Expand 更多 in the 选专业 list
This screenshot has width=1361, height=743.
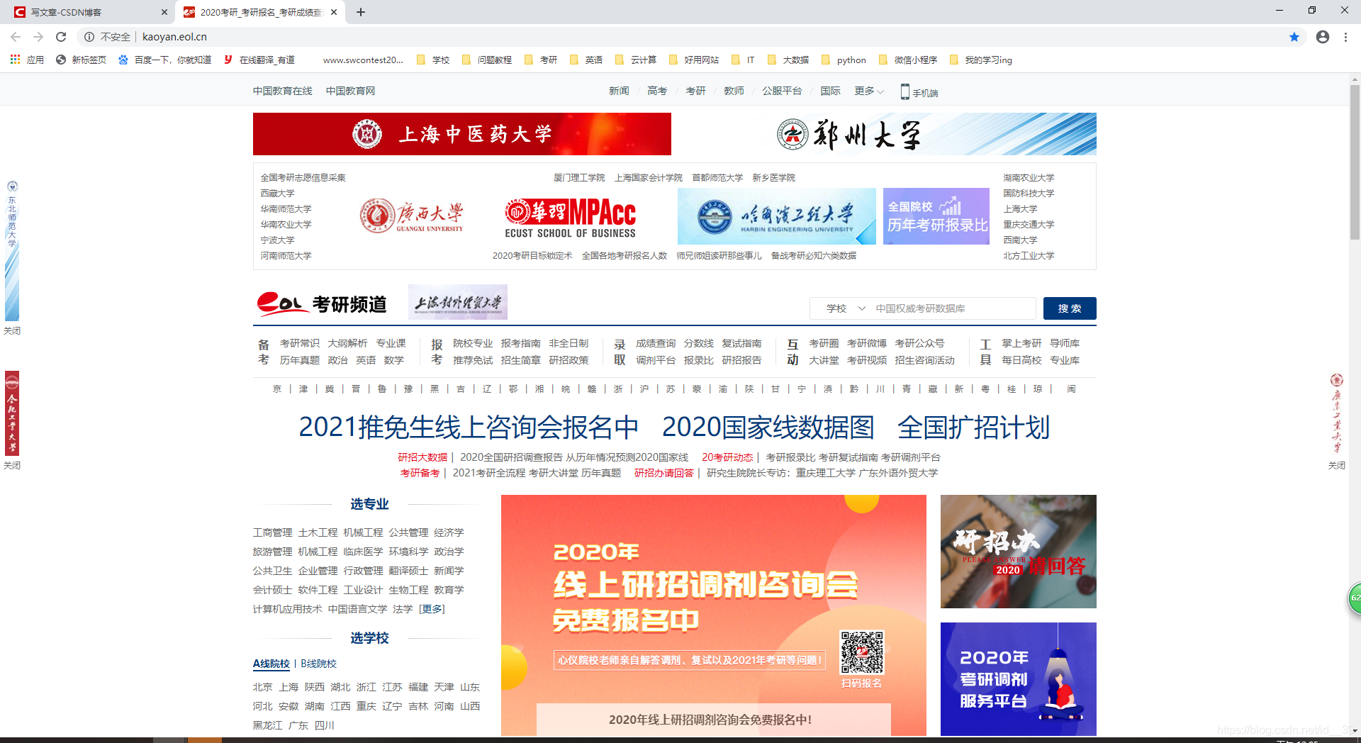click(x=430, y=608)
